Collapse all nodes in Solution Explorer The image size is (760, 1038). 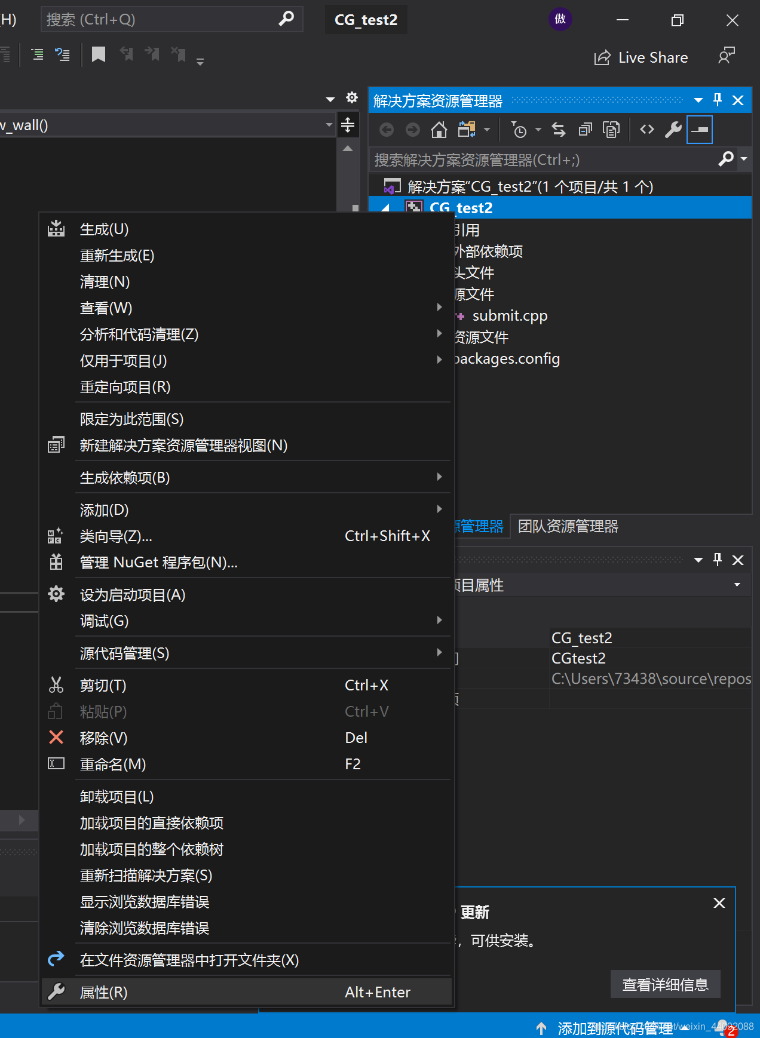tap(585, 130)
